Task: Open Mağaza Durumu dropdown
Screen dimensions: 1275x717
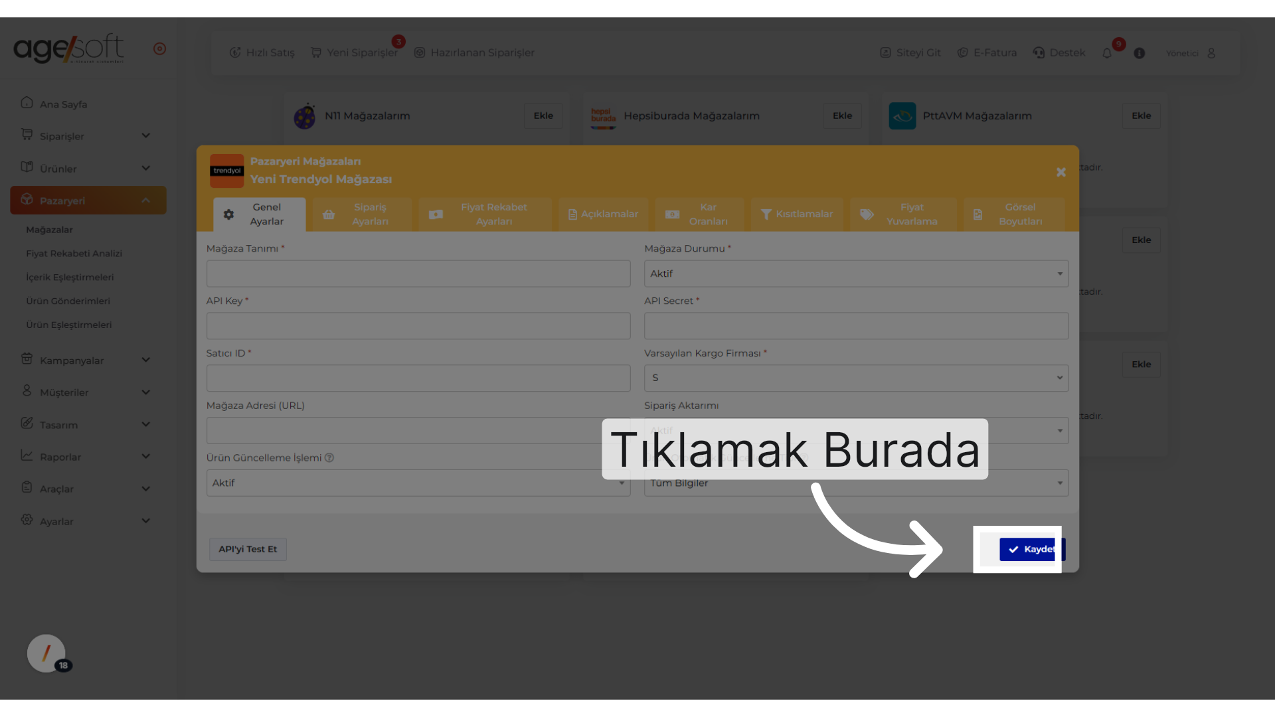Action: pos(856,274)
